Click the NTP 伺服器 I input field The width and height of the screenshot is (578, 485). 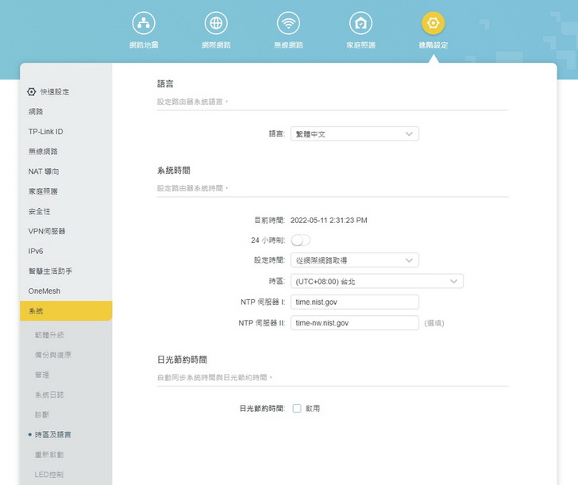[x=354, y=302]
